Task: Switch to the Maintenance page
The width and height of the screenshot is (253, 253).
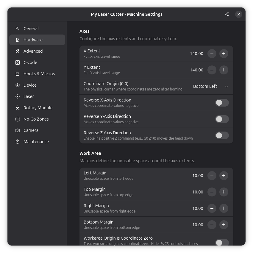Action: point(36,142)
